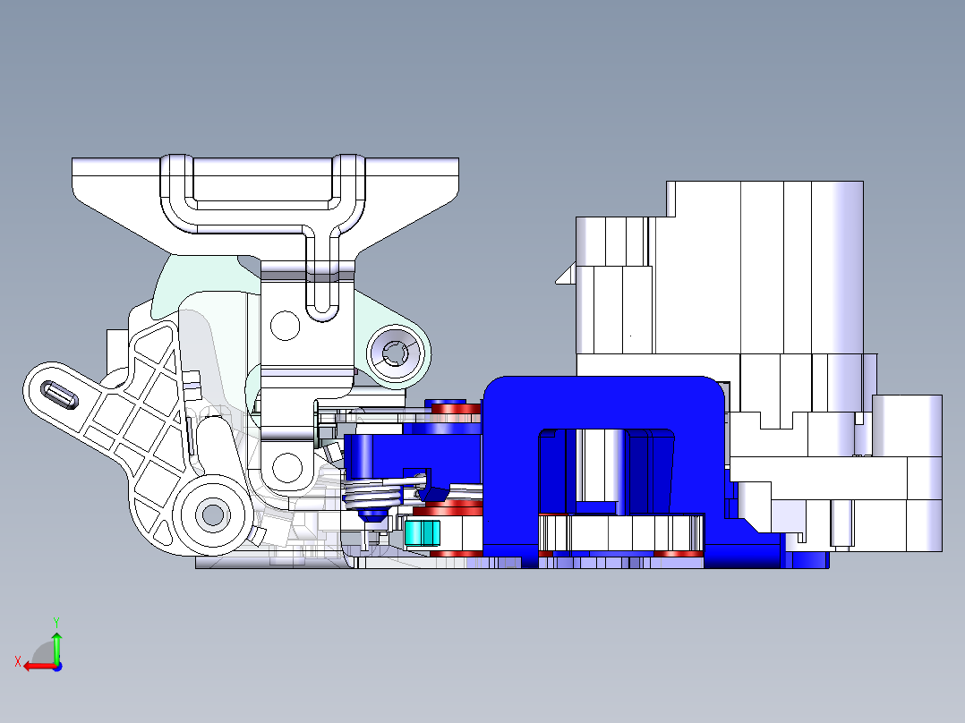Select the upper circular hole in the center bracket
Image resolution: width=965 pixels, height=723 pixels.
click(285, 326)
